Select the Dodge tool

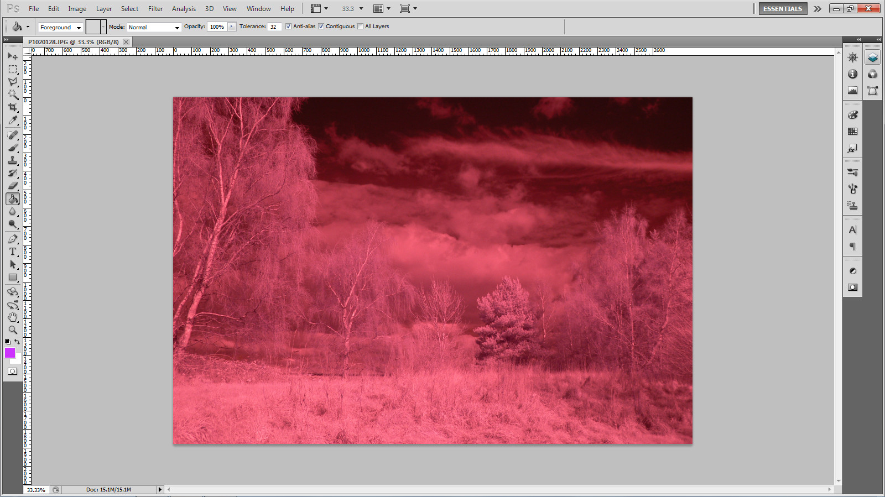13,224
